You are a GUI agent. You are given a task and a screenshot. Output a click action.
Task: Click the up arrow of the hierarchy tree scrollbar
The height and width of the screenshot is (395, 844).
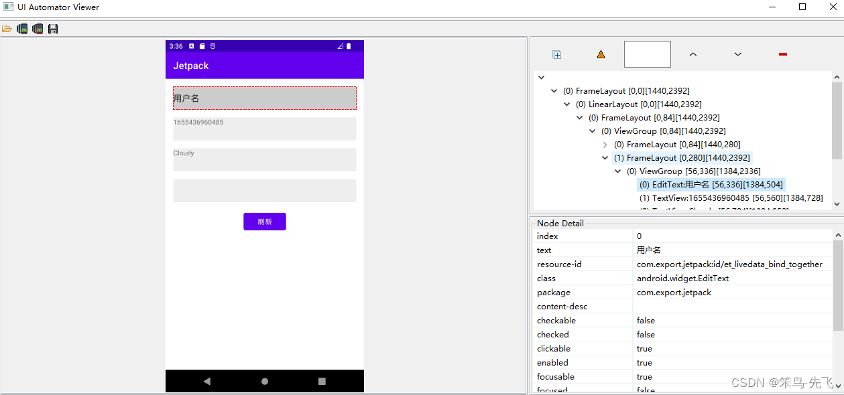click(x=837, y=77)
